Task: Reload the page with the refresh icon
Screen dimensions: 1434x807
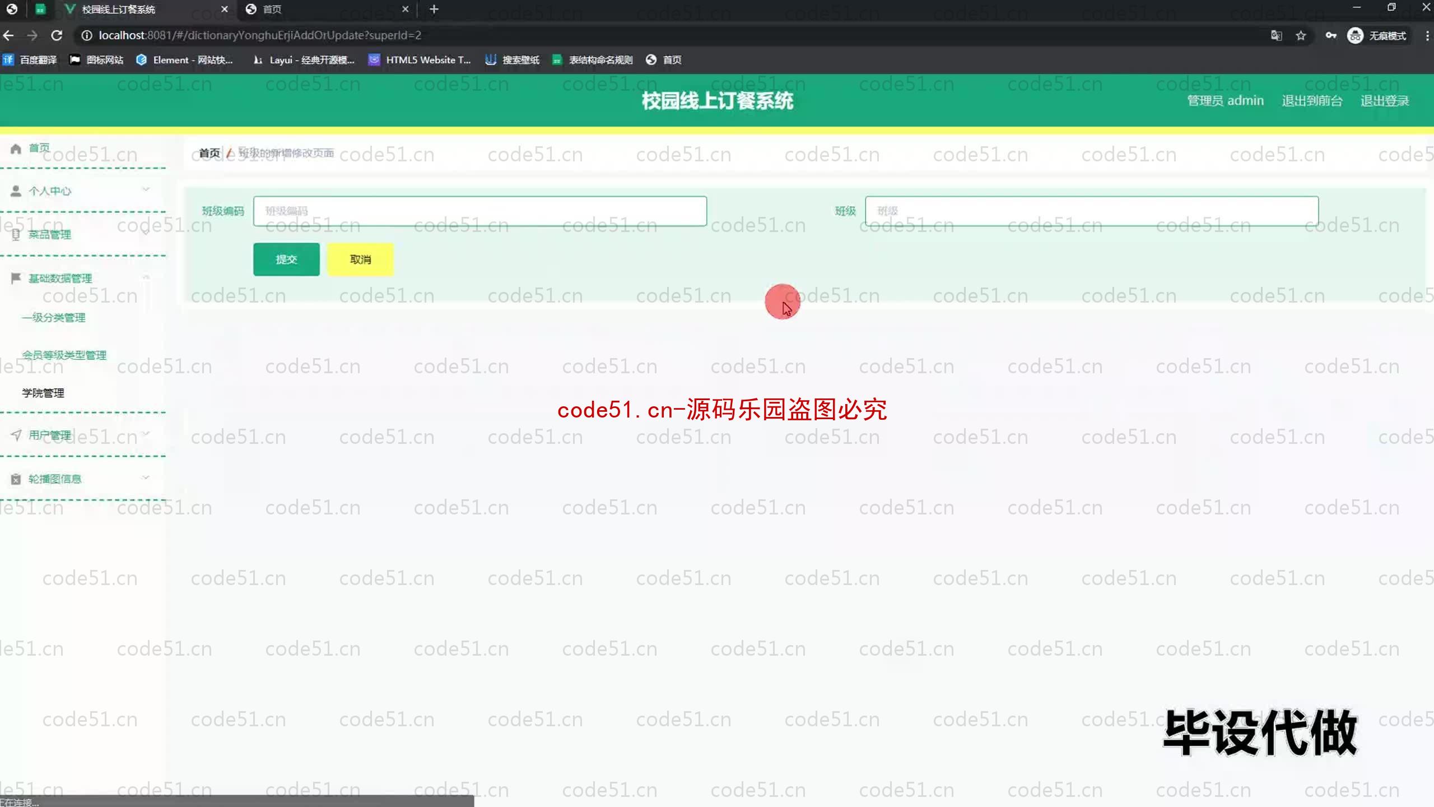Action: click(57, 35)
